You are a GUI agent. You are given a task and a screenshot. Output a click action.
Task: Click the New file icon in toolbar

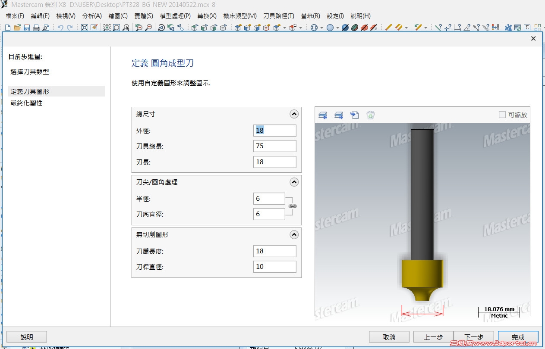tap(8, 28)
